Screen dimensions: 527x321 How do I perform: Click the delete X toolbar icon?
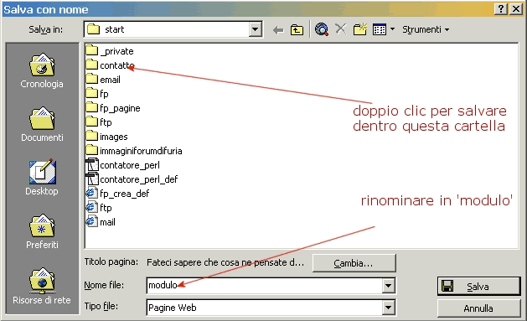click(x=341, y=29)
